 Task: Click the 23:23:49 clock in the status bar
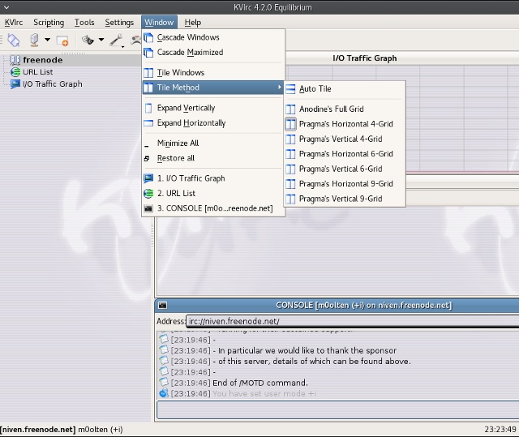coord(500,430)
